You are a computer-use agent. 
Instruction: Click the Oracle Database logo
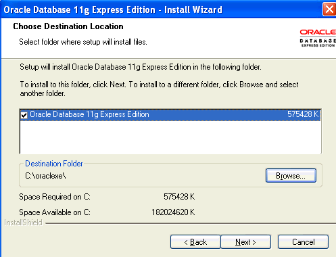coord(318,38)
